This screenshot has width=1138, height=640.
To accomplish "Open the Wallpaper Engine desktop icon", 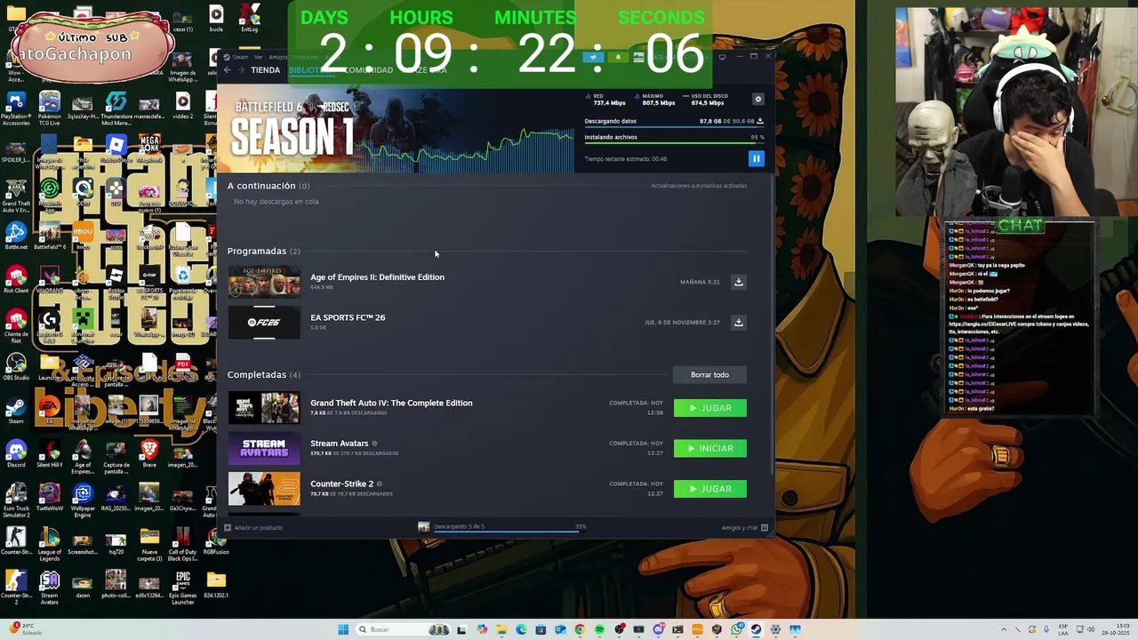I will coord(83,500).
